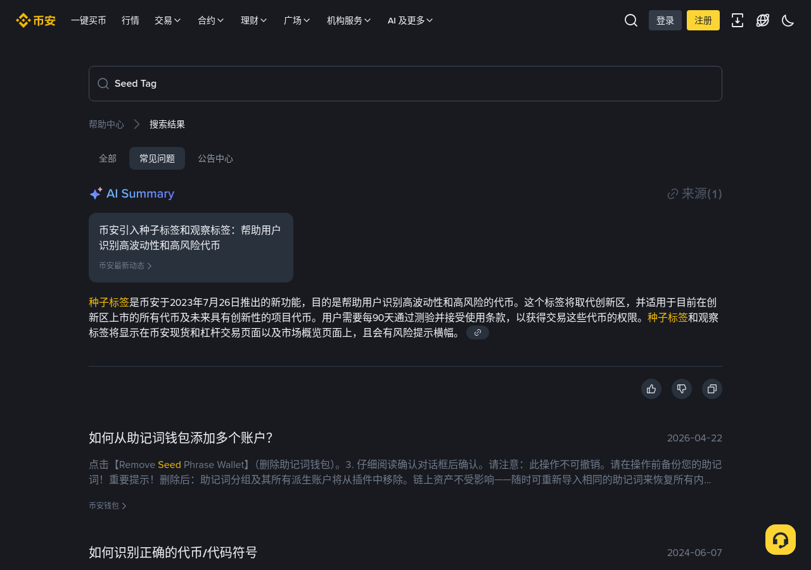Open 一键买币 menu item

tap(89, 20)
